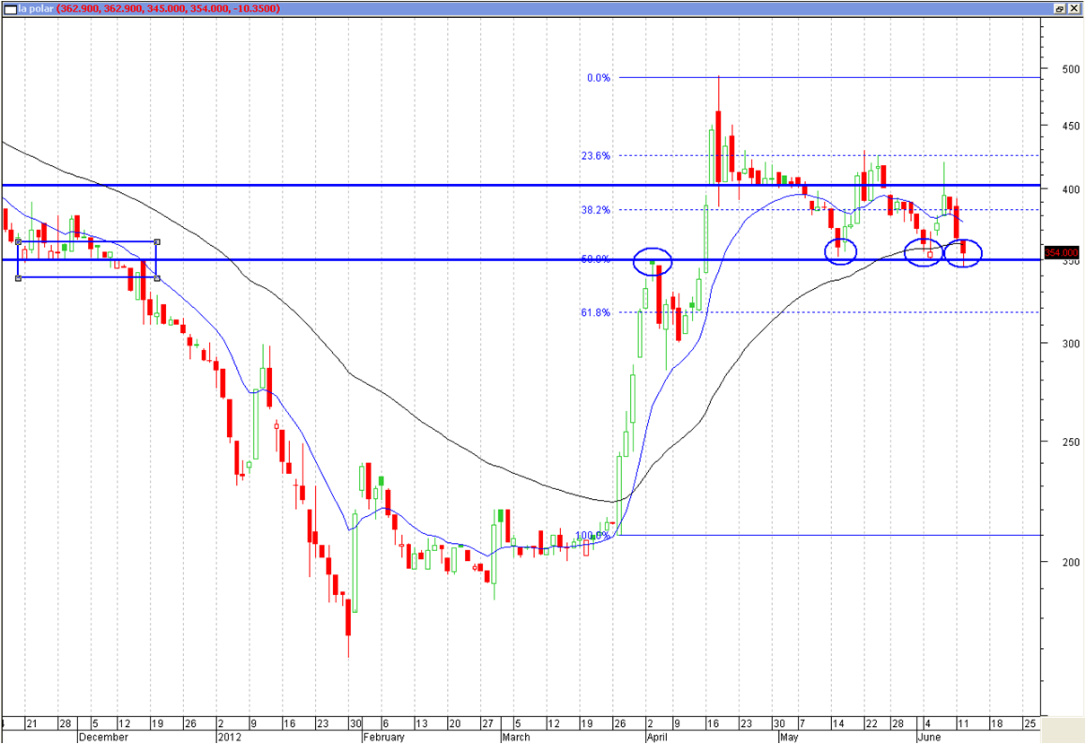Click the February label on the date axis
The image size is (1086, 744).
point(382,737)
